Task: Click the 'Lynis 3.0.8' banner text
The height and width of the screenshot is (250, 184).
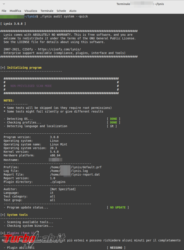Action: (x=13, y=24)
